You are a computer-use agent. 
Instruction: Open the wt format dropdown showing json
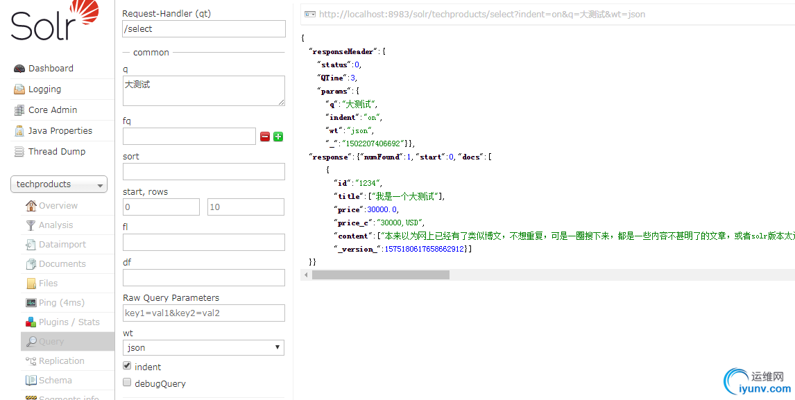pos(203,347)
